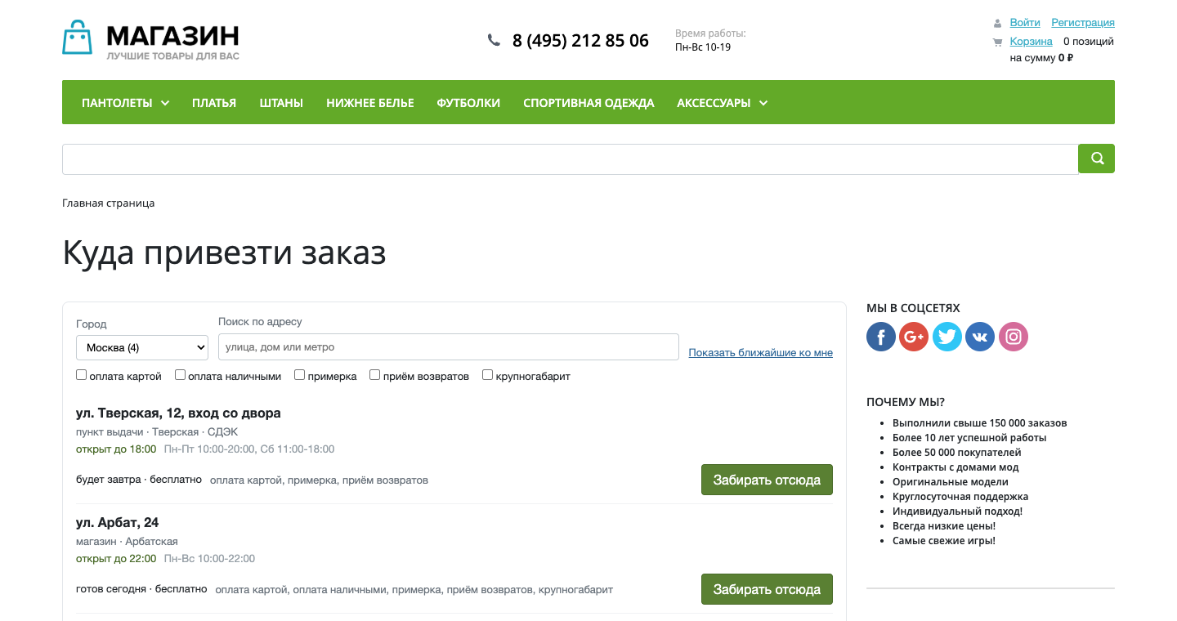This screenshot has height=621, width=1177.
Task: Check the крупногабарит filter
Action: pos(488,375)
